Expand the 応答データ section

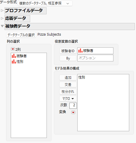[2, 19]
